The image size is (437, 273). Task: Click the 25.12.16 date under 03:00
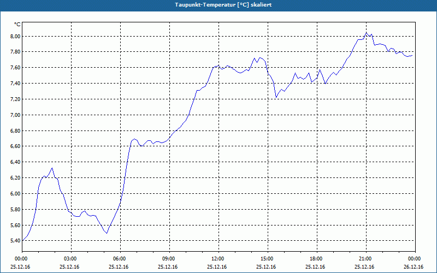(69, 267)
